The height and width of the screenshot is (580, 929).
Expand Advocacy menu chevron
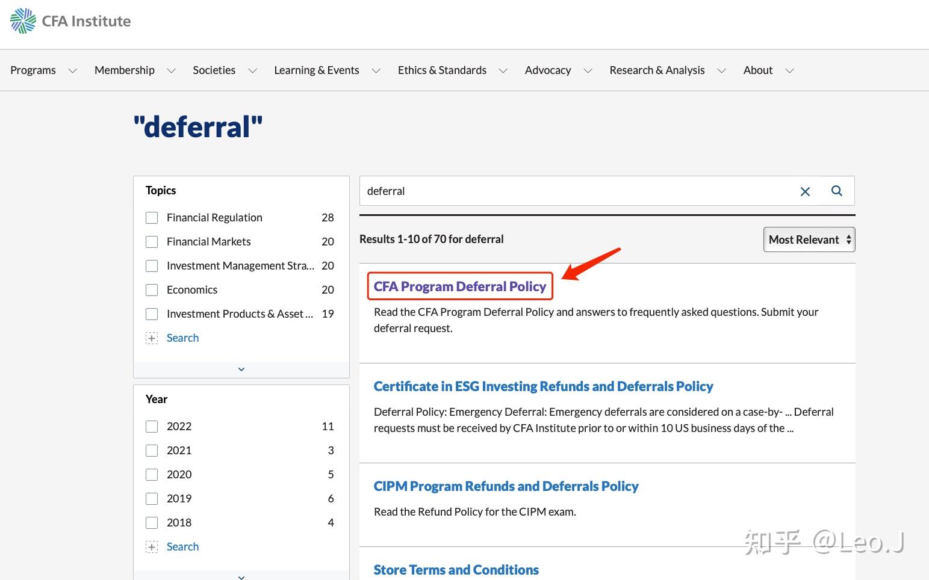(x=588, y=71)
